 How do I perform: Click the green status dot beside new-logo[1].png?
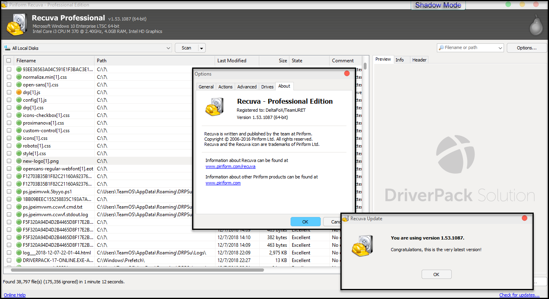tap(18, 161)
